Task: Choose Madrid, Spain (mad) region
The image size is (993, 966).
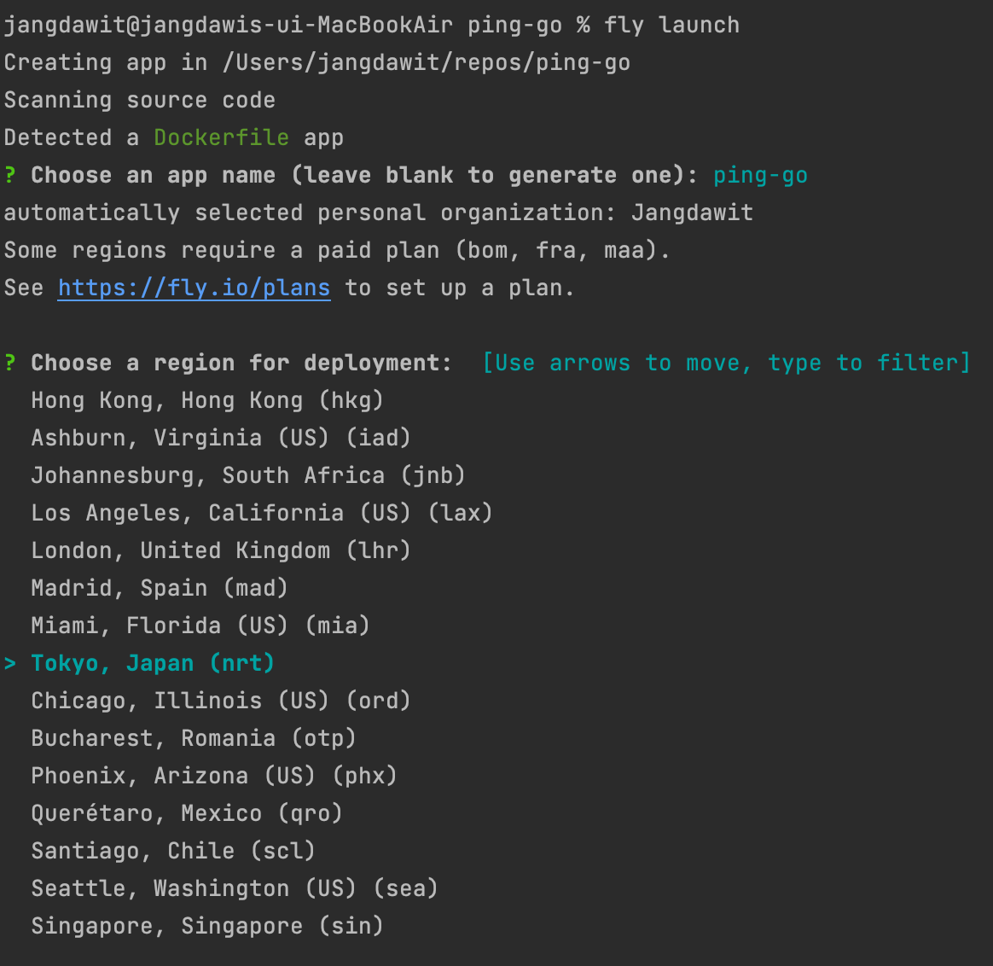Action: 160,588
